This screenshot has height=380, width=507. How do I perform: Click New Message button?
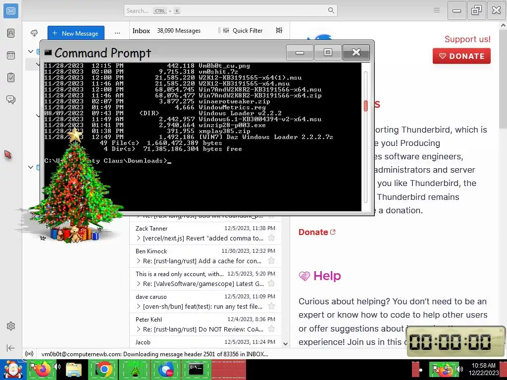point(76,33)
